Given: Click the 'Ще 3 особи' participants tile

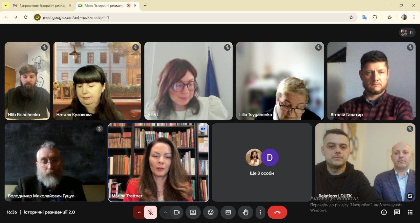Looking at the screenshot, I should click(x=262, y=162).
